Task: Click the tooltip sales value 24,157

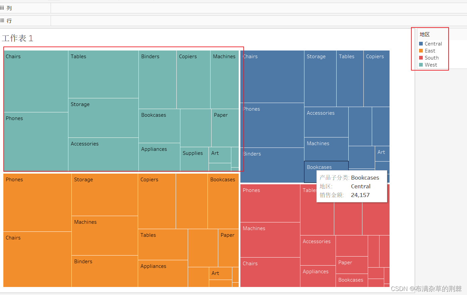Action: (x=360, y=195)
